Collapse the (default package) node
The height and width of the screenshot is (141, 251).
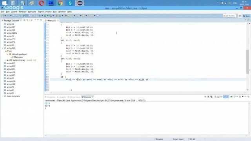click(8, 54)
